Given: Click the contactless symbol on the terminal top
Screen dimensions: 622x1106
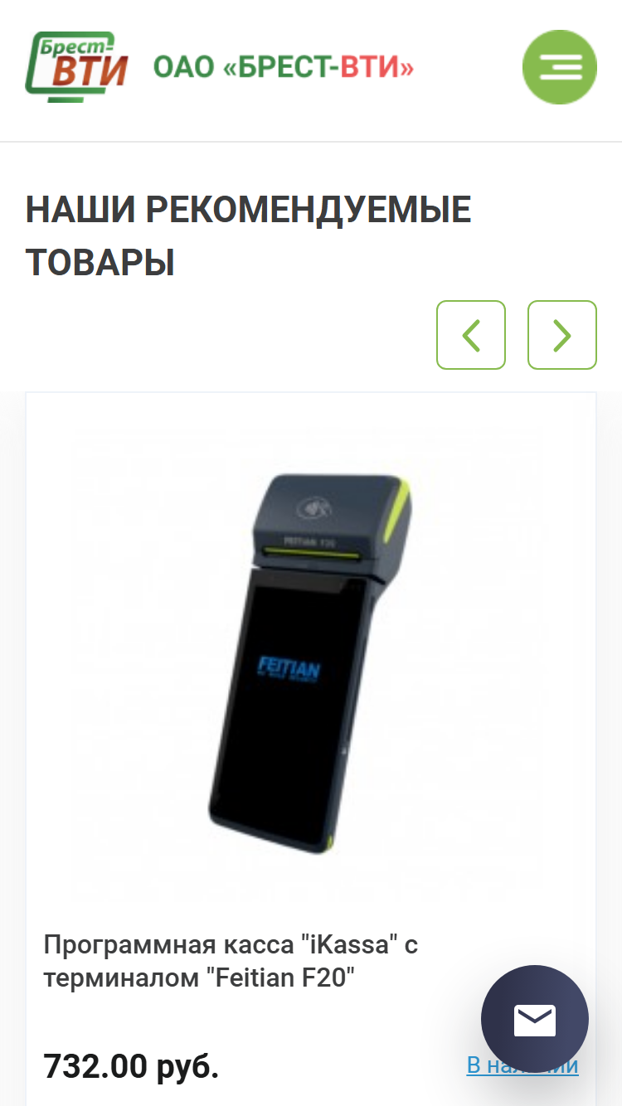Looking at the screenshot, I should (x=314, y=504).
